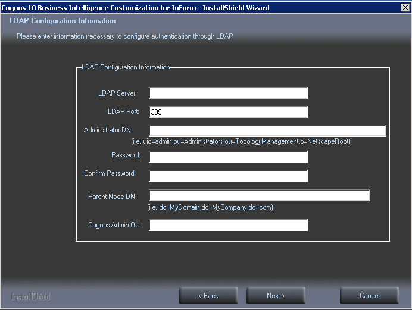Click the window title bar text
This screenshot has height=310, width=412.
point(135,8)
